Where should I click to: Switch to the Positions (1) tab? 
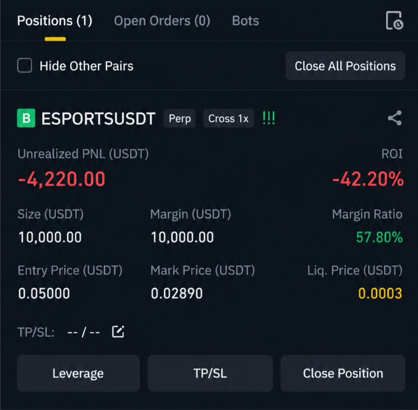pos(54,21)
